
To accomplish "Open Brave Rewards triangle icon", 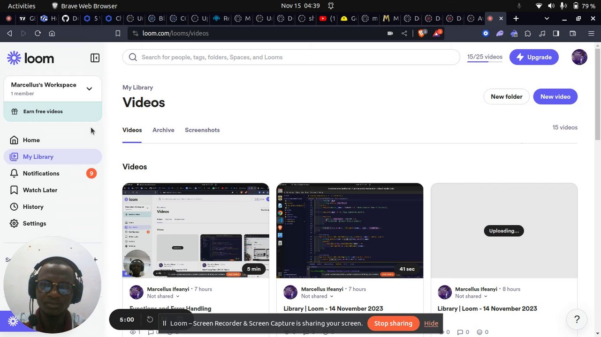I will point(437,33).
